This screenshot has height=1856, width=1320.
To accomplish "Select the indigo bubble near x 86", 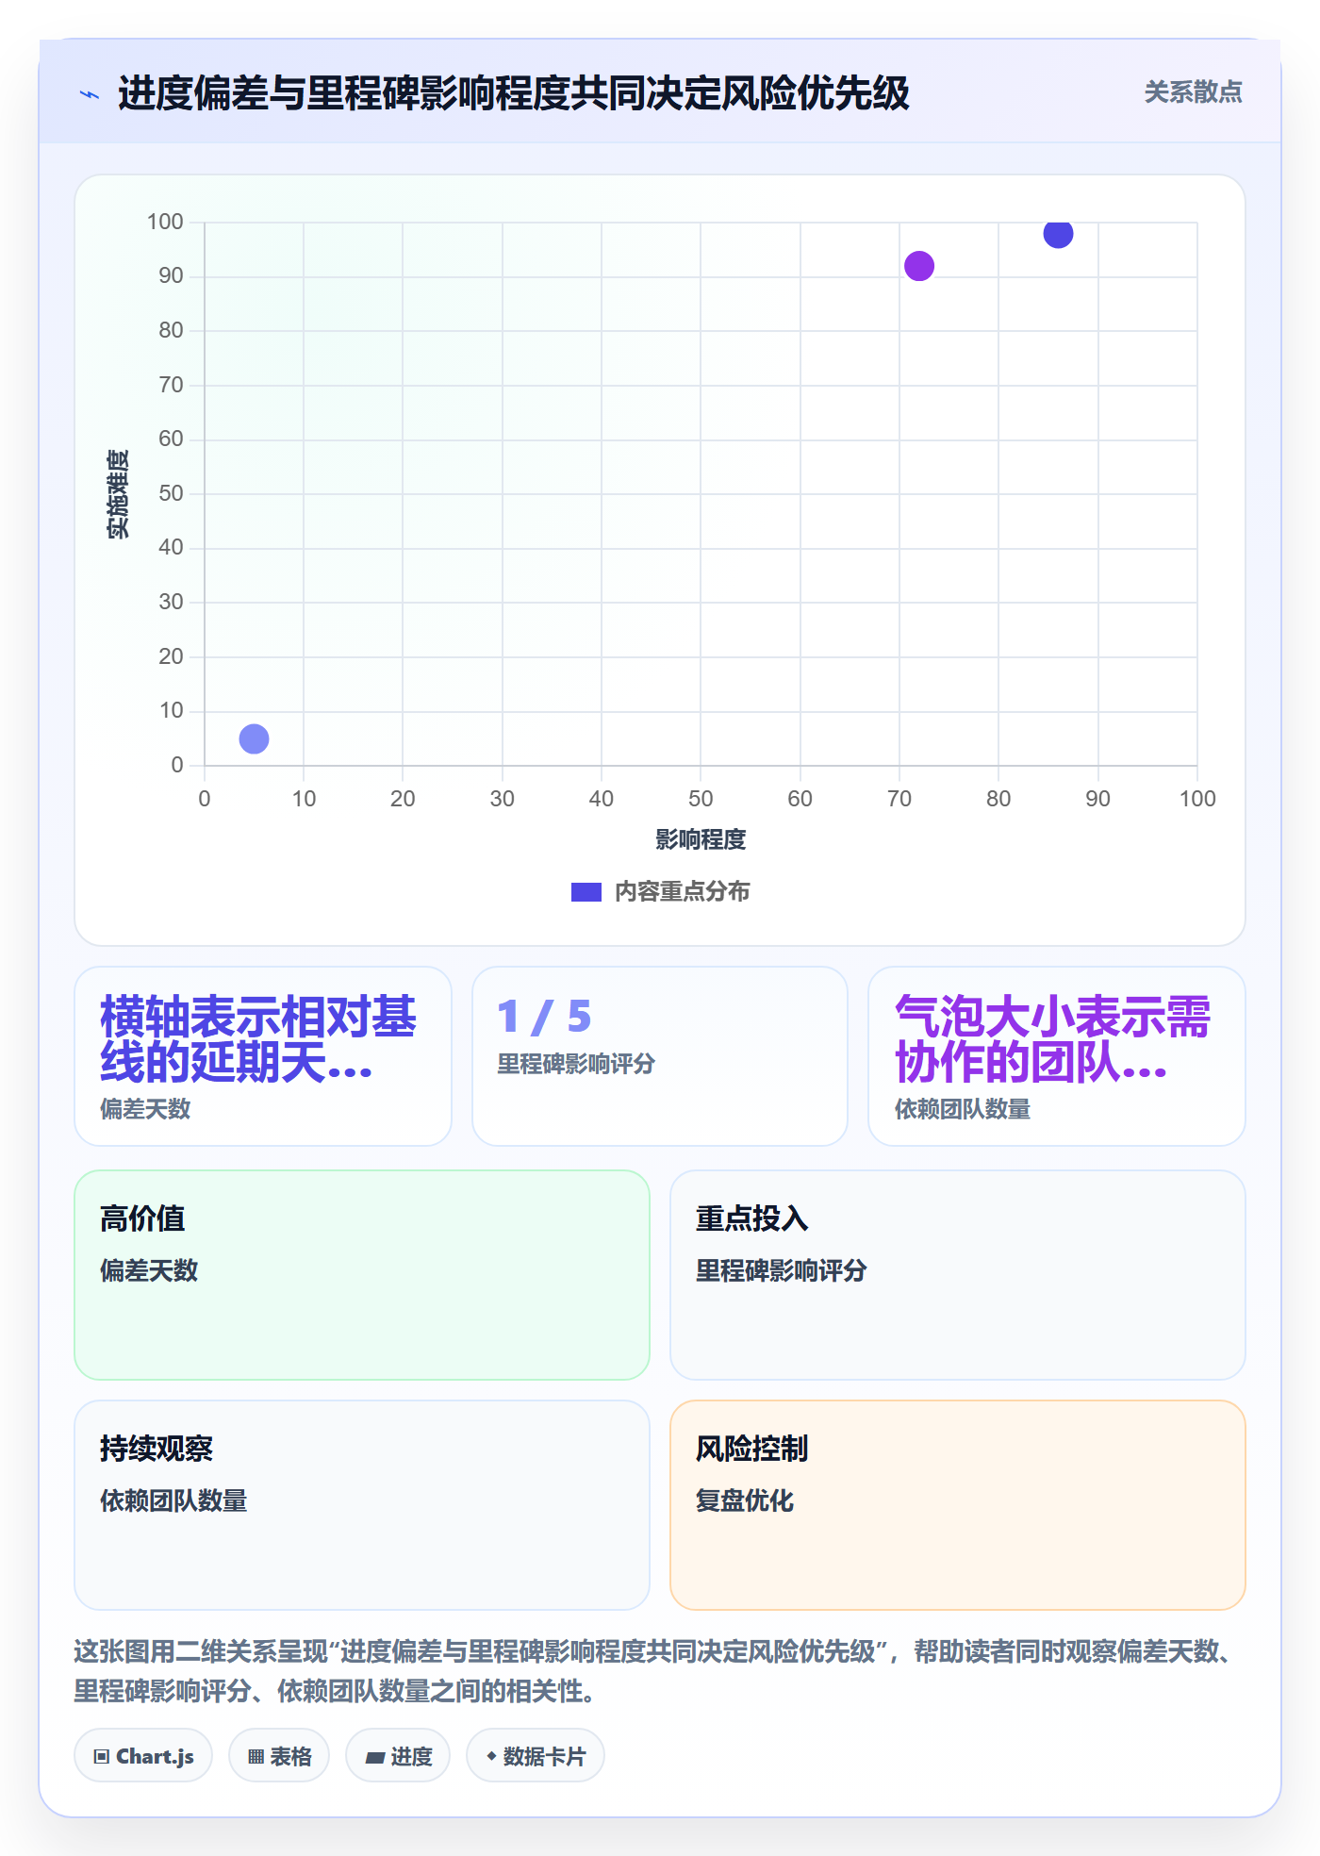I will tap(1058, 233).
